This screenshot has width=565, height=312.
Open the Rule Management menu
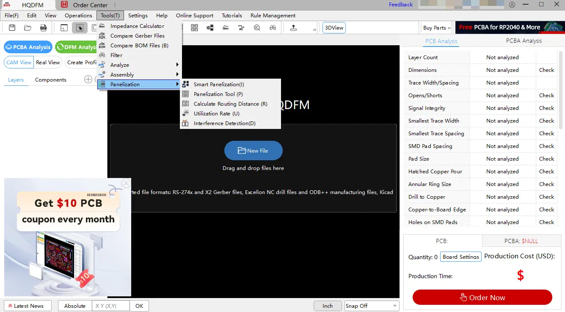[x=273, y=16]
